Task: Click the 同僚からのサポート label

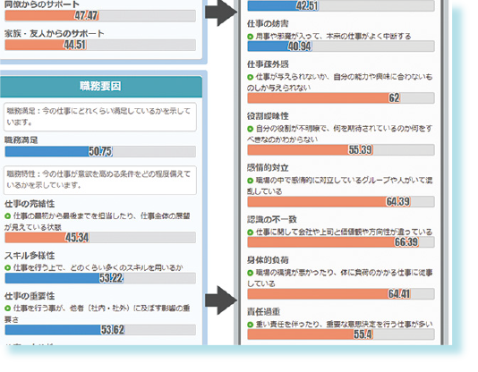Action: click(x=42, y=4)
